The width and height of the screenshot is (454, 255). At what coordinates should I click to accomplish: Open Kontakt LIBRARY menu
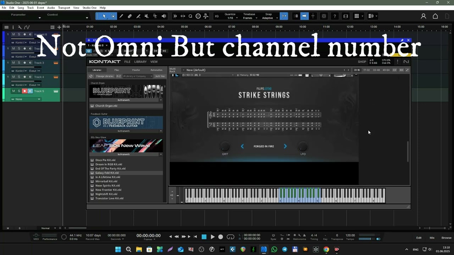140,62
